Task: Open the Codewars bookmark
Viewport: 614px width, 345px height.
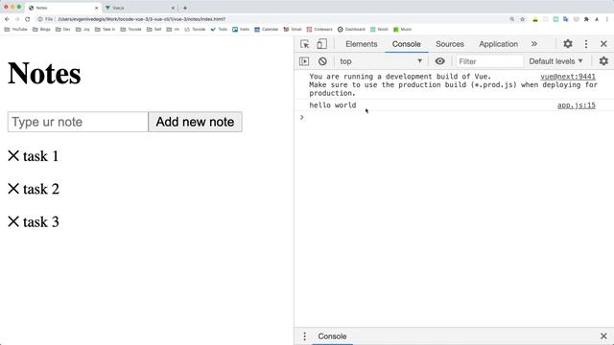Action: coord(319,30)
